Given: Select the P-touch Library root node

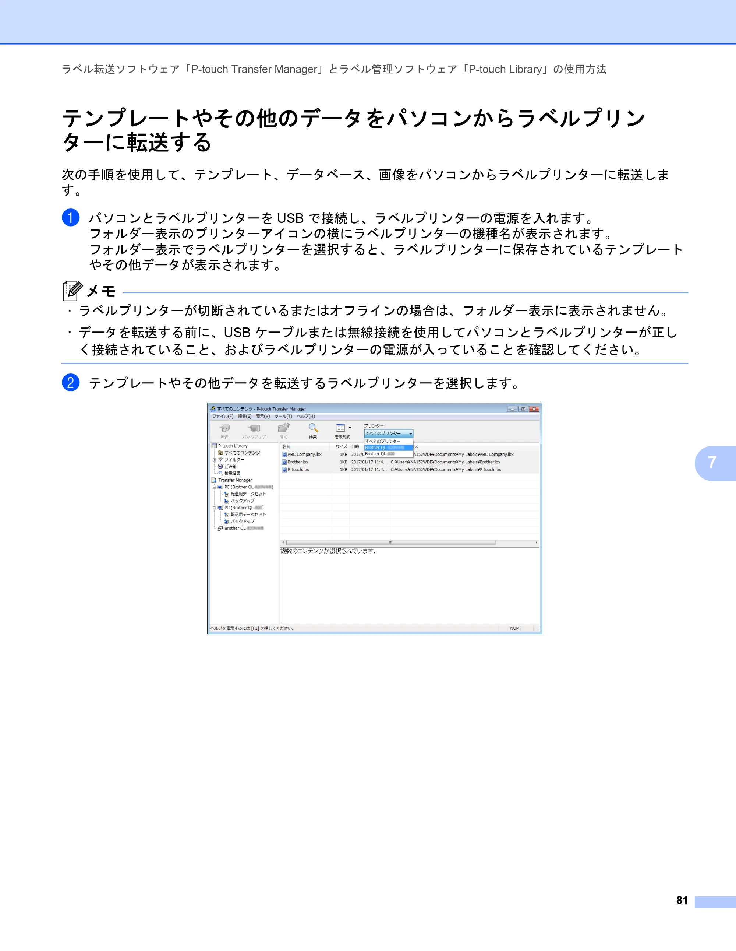Looking at the screenshot, I should tap(229, 446).
